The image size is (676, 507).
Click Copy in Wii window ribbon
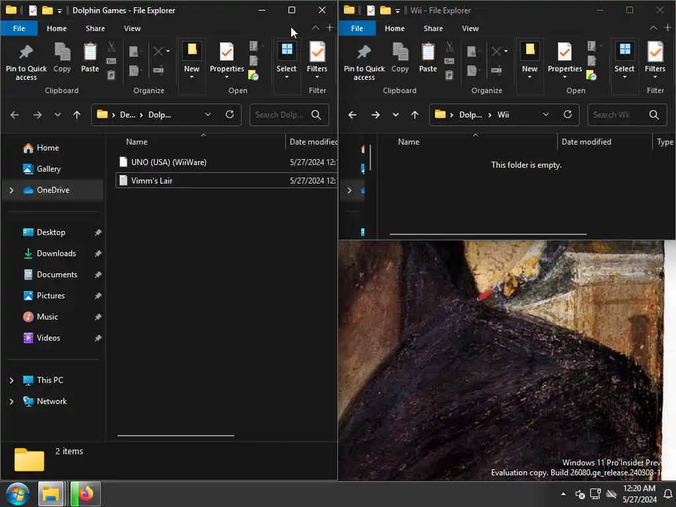click(400, 58)
